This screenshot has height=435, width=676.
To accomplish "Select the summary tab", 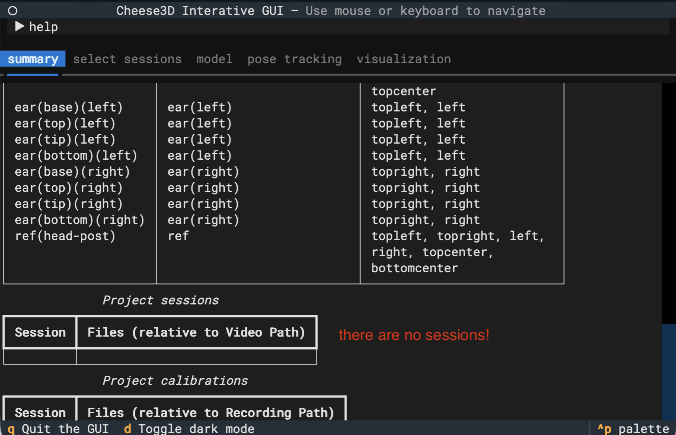I will click(33, 59).
